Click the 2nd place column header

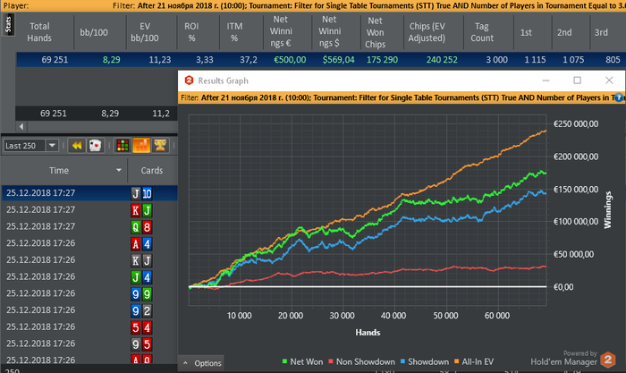[x=564, y=32]
